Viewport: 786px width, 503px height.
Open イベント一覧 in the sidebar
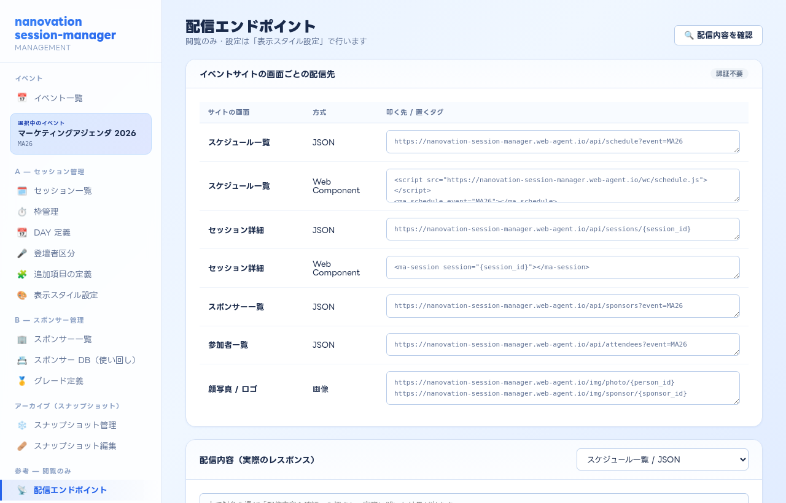click(80, 98)
